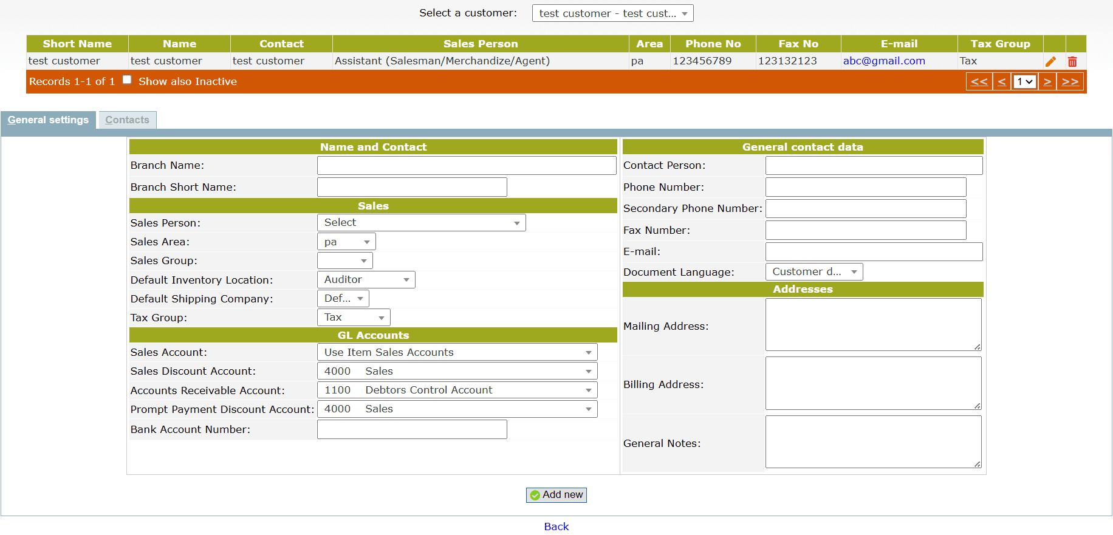Click the red trash delete icon

pos(1072,61)
